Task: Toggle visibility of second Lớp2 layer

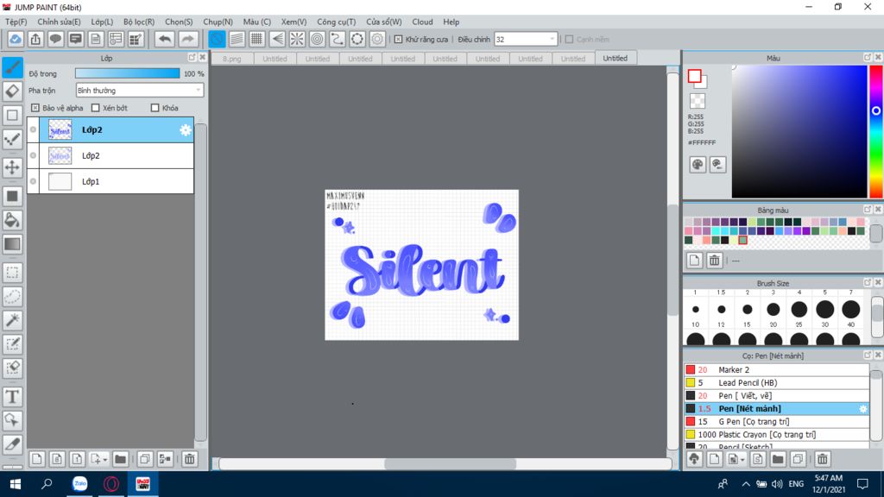Action: click(x=34, y=155)
